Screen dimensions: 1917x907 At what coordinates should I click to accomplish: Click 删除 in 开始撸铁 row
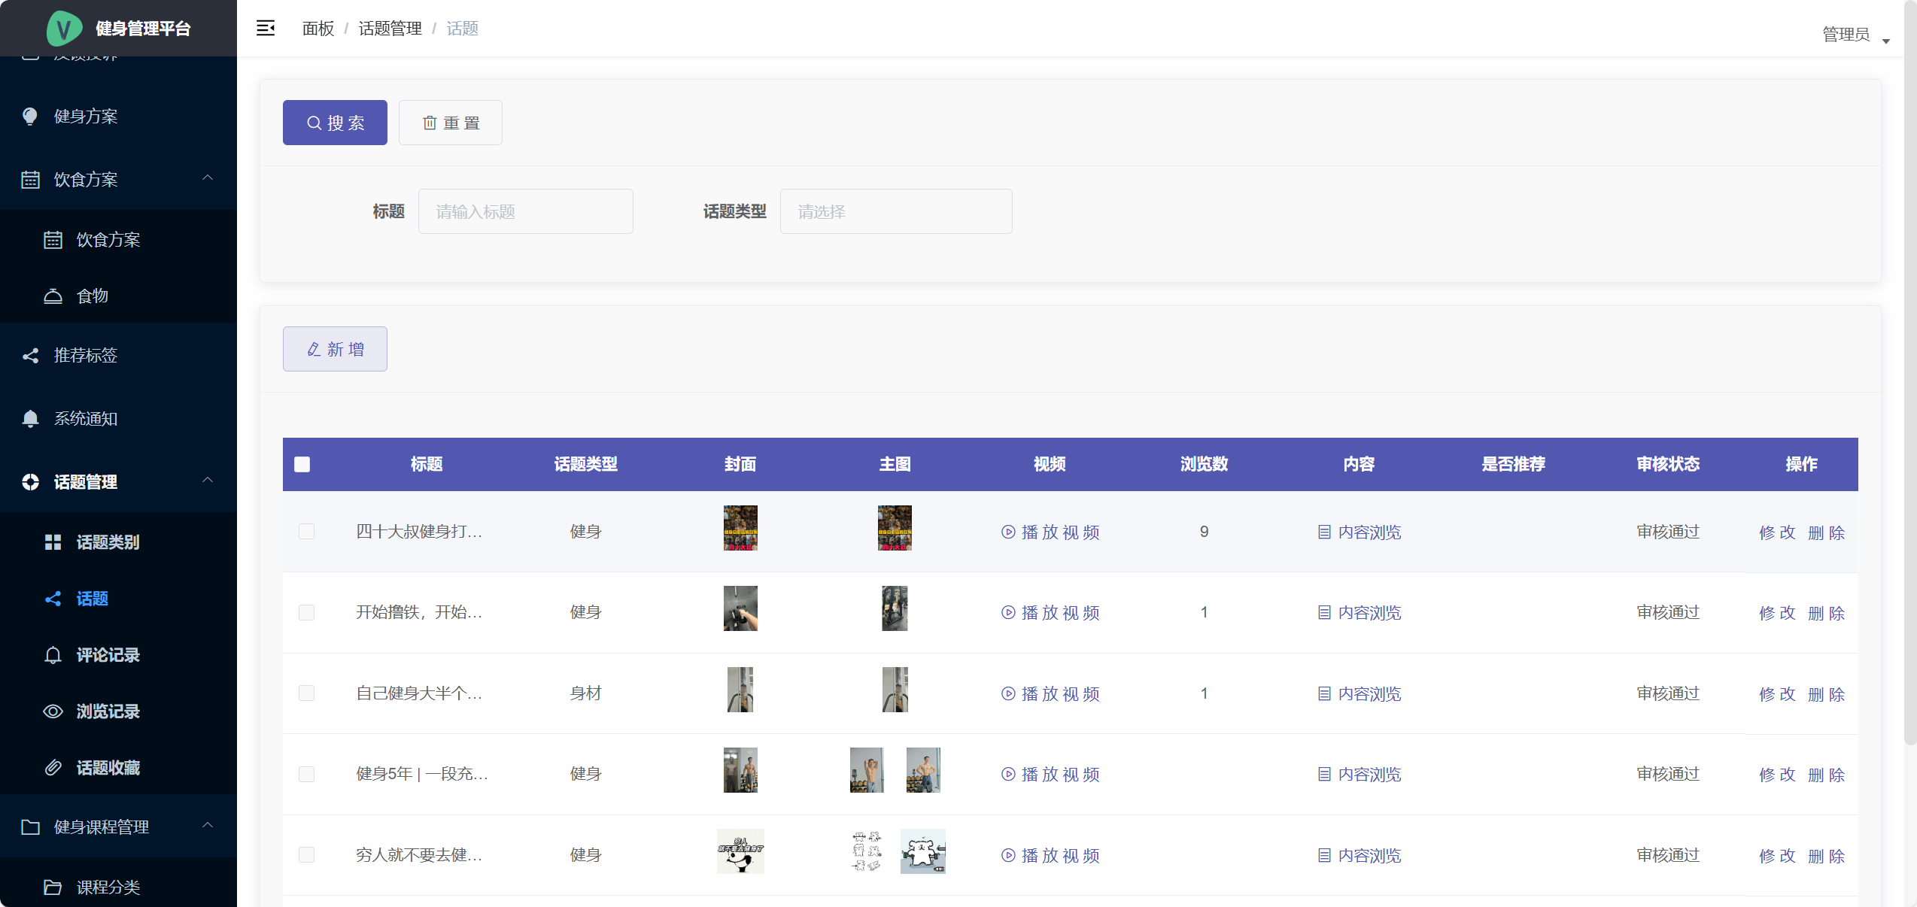(x=1827, y=613)
